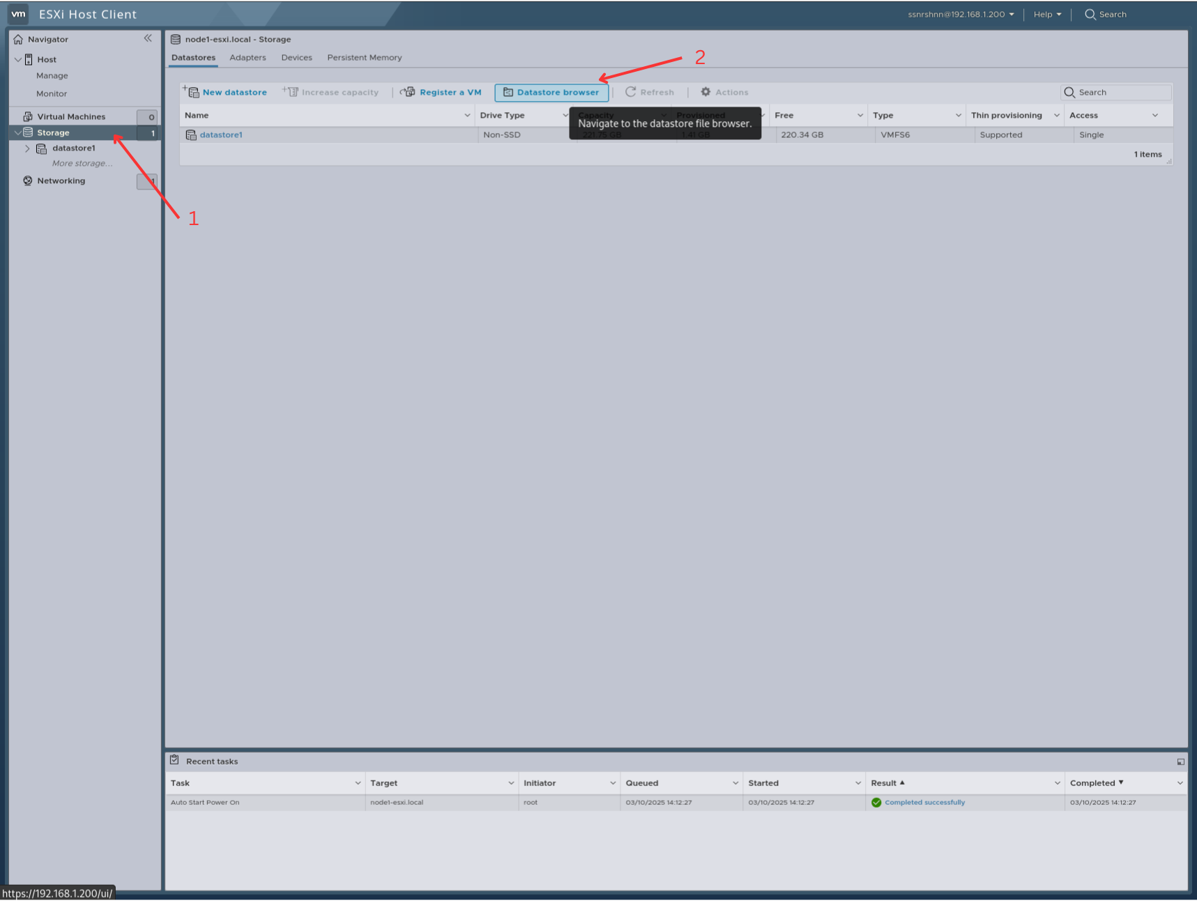Viewport: 1197px width, 901px height.
Task: Click the top-bar Search magnifier icon
Action: (x=1089, y=14)
